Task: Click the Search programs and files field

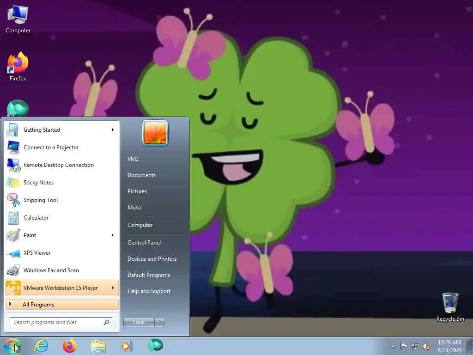Action: (61, 322)
